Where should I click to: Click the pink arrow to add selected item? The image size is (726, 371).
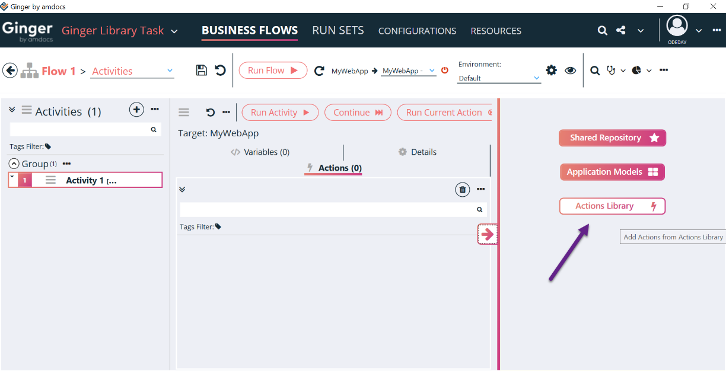tap(487, 235)
